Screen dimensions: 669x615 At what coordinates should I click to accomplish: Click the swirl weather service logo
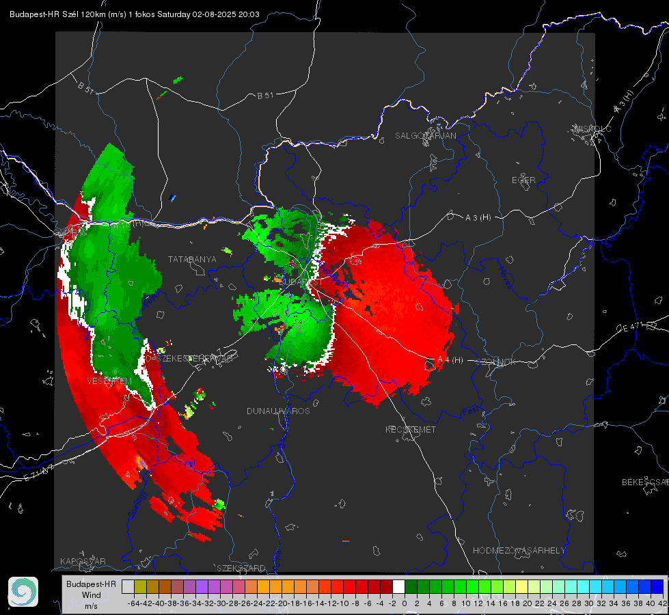click(23, 592)
